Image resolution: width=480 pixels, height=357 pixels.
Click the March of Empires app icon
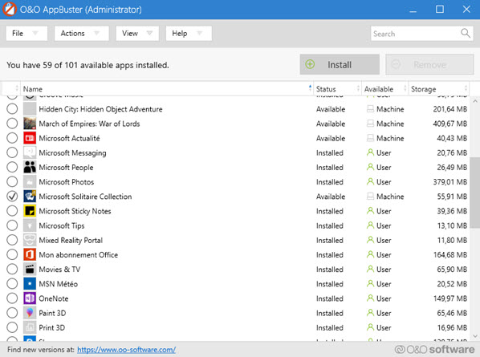coord(30,124)
